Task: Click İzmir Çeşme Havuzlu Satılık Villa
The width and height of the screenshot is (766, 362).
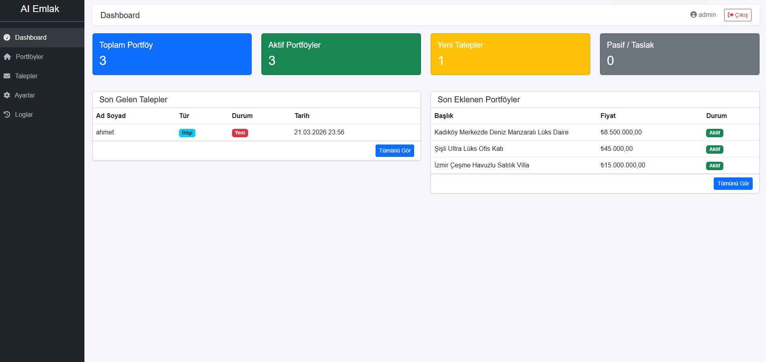Action: tap(482, 165)
